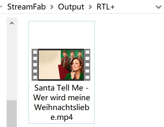Go to the Output breadcrumb folder
The height and width of the screenshot is (127, 164).
pyautogui.click(x=71, y=7)
